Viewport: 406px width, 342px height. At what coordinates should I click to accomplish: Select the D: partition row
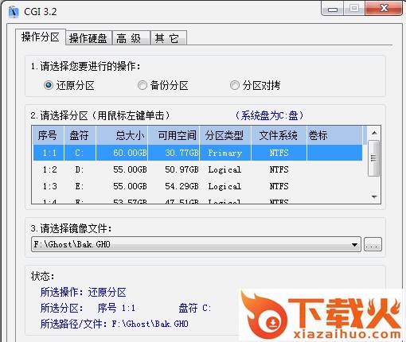pyautogui.click(x=197, y=169)
